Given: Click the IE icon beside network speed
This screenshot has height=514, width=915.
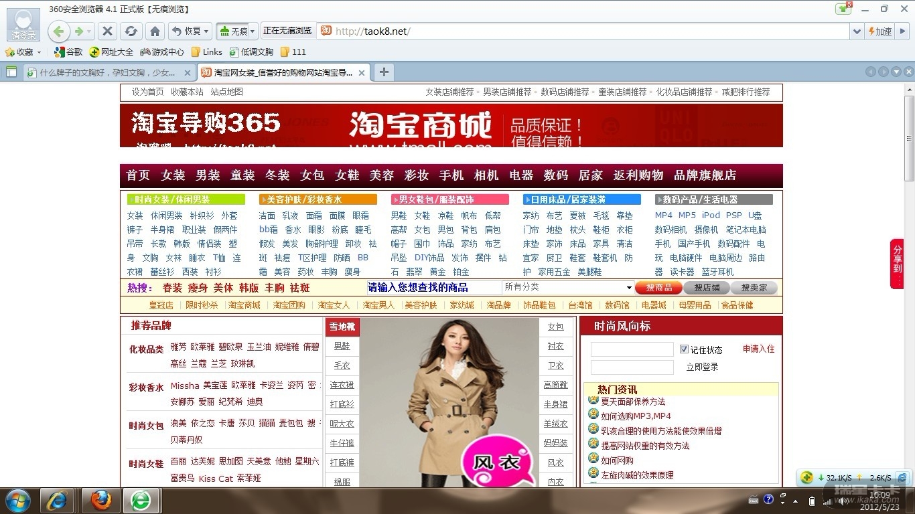Looking at the screenshot, I should pos(903,477).
